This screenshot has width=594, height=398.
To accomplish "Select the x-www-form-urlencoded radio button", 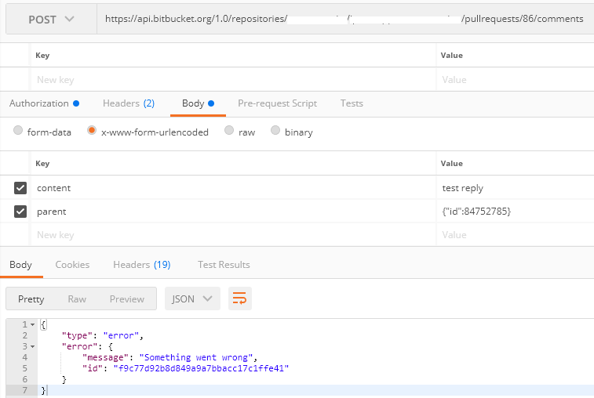I will pyautogui.click(x=91, y=130).
